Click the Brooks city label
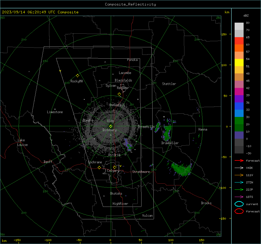The image size is (261, 244). [206, 203]
